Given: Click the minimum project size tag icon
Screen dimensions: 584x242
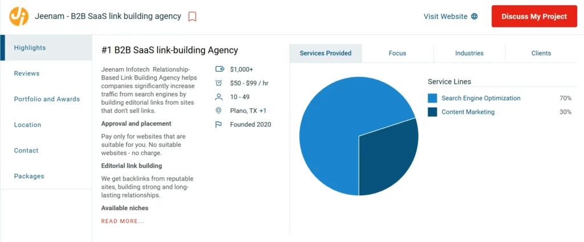Looking at the screenshot, I should 219,69.
